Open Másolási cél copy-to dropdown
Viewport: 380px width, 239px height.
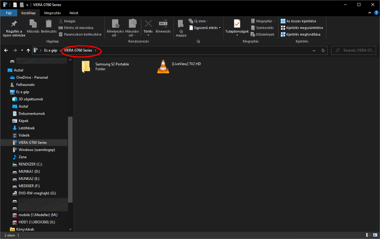pos(132,28)
